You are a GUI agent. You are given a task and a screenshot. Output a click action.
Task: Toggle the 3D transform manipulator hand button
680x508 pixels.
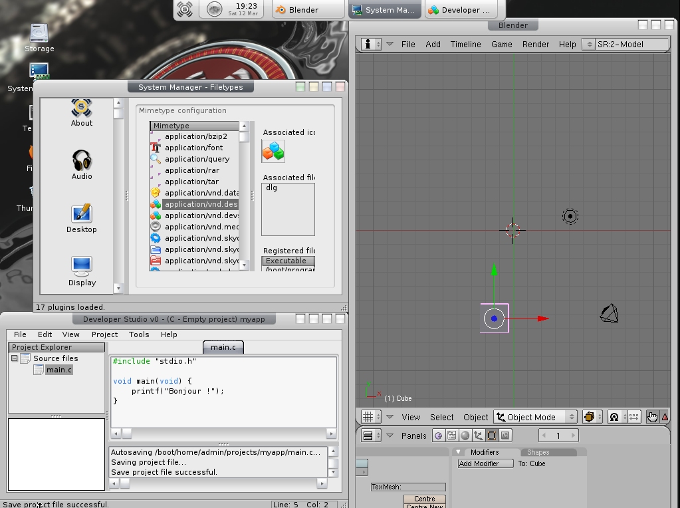coord(652,417)
